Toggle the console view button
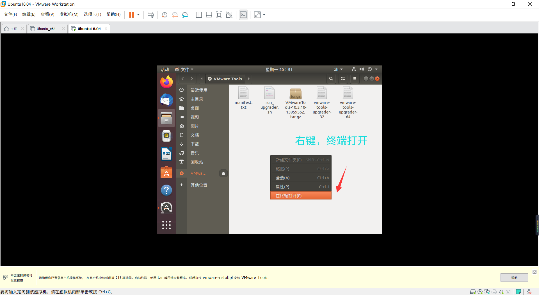 (243, 15)
